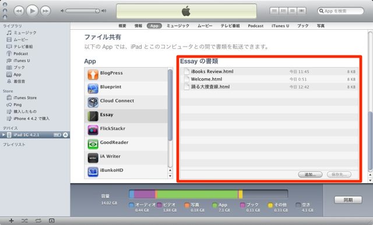
Task: Click the Play button
Action: (x=32, y=10)
